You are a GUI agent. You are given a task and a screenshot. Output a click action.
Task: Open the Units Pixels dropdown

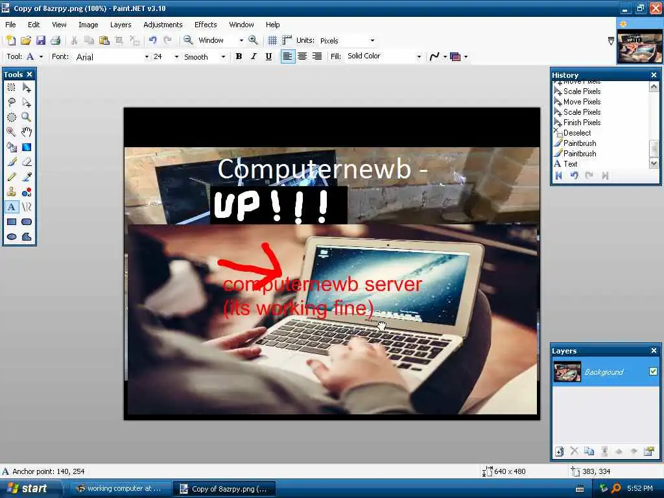coord(373,41)
